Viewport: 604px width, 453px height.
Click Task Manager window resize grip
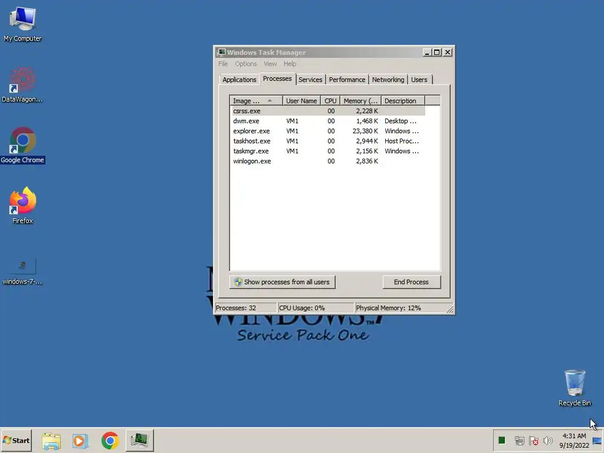point(449,309)
